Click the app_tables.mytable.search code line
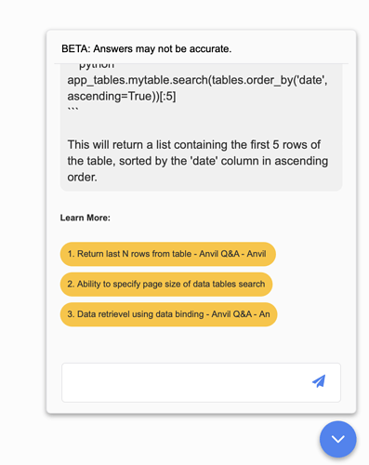369x465 pixels. pyautogui.click(x=197, y=80)
